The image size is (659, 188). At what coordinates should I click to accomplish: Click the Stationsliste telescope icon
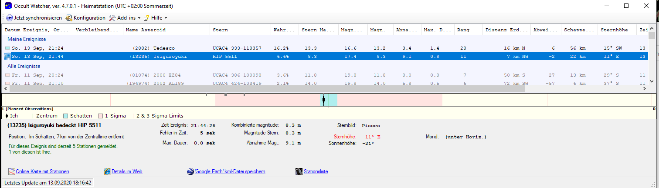(299, 171)
